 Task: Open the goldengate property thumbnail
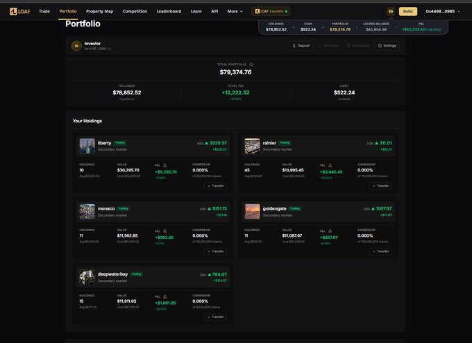click(252, 211)
